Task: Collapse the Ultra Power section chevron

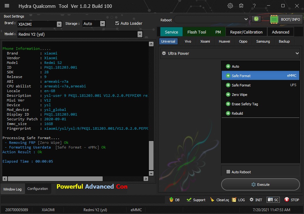Action: [x=297, y=53]
